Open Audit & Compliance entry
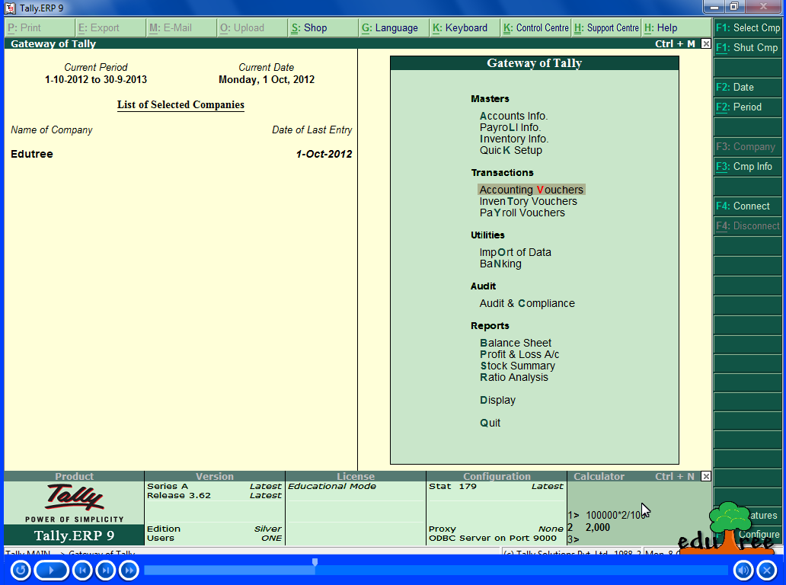The image size is (786, 585). (527, 303)
